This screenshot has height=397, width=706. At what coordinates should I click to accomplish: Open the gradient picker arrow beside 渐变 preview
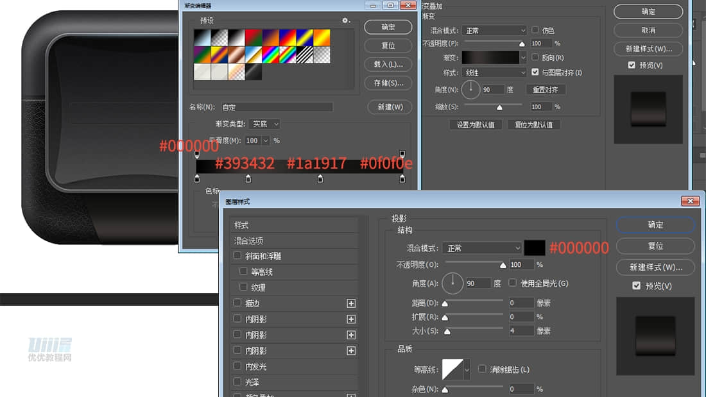click(522, 58)
